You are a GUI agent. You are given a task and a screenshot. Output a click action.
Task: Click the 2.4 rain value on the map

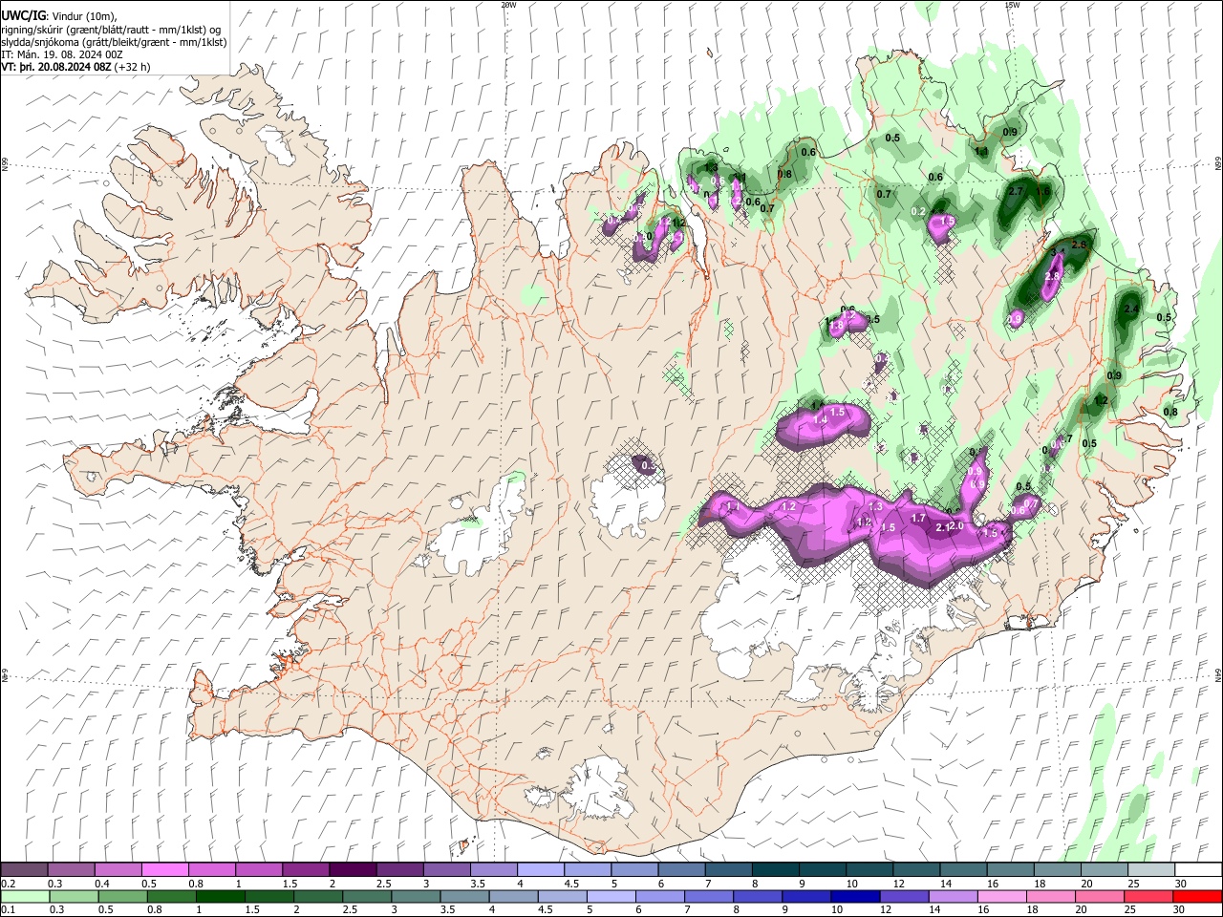tap(1131, 309)
